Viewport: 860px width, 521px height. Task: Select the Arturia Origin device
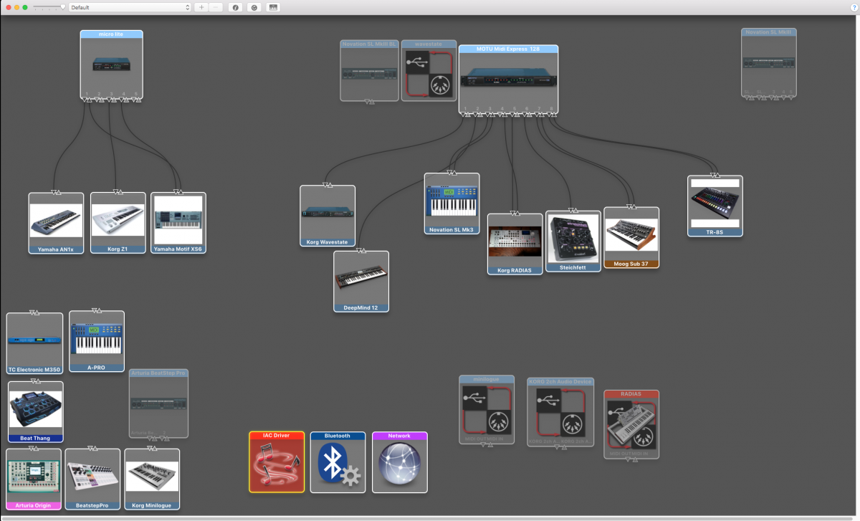tap(34, 479)
